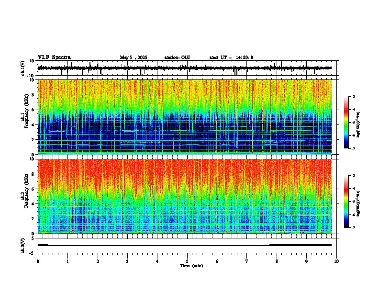Image resolution: width=379 pixels, height=293 pixels.
Task: Click the 'Time (min)' axis label
Action: point(191,266)
